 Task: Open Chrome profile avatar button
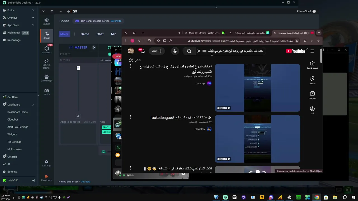tap(132, 41)
